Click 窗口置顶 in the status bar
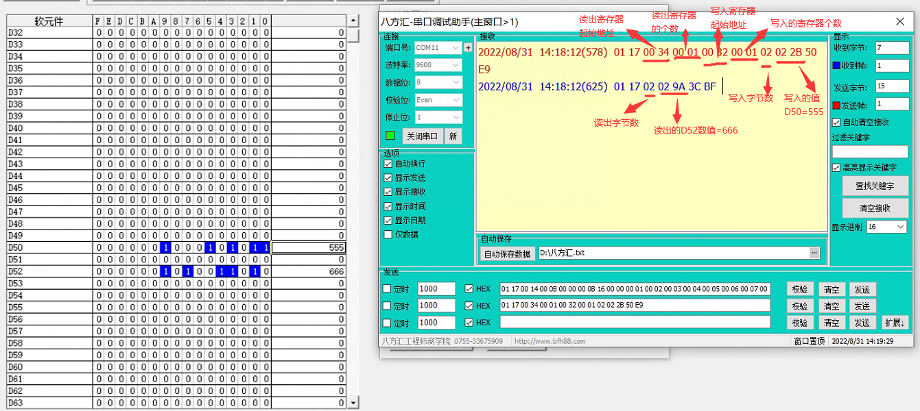The image size is (920, 411). (809, 341)
